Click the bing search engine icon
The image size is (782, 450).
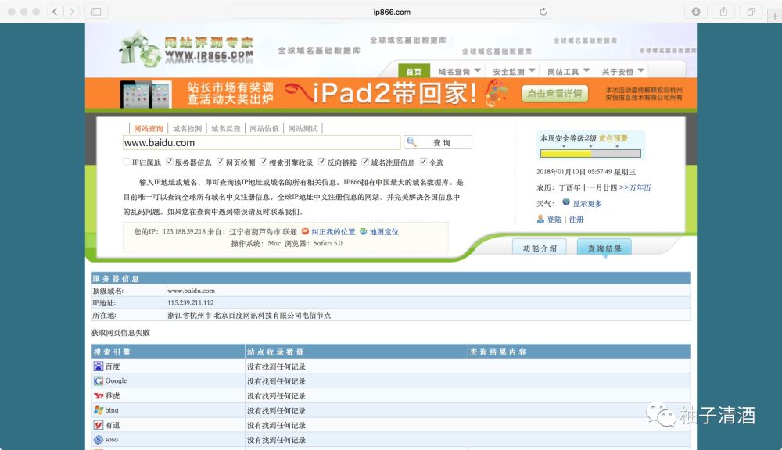click(x=99, y=410)
